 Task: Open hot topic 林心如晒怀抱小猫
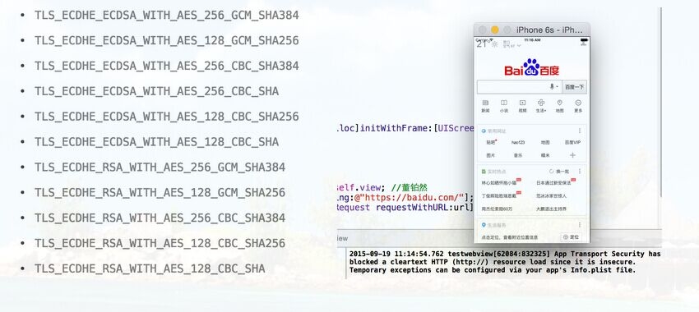(499, 182)
